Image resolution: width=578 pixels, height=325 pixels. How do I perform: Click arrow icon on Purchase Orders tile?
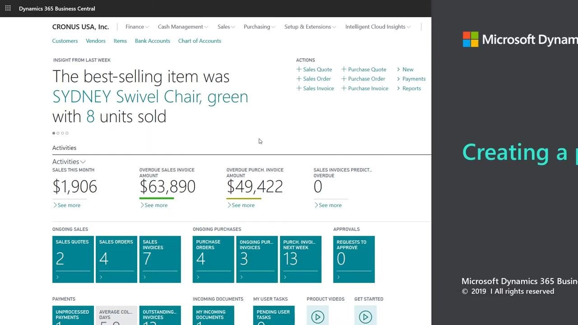click(198, 277)
